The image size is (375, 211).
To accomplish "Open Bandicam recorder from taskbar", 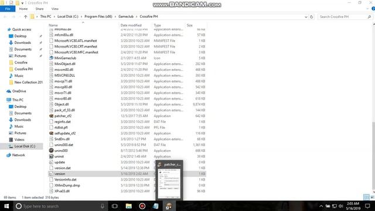I will pos(142,206).
